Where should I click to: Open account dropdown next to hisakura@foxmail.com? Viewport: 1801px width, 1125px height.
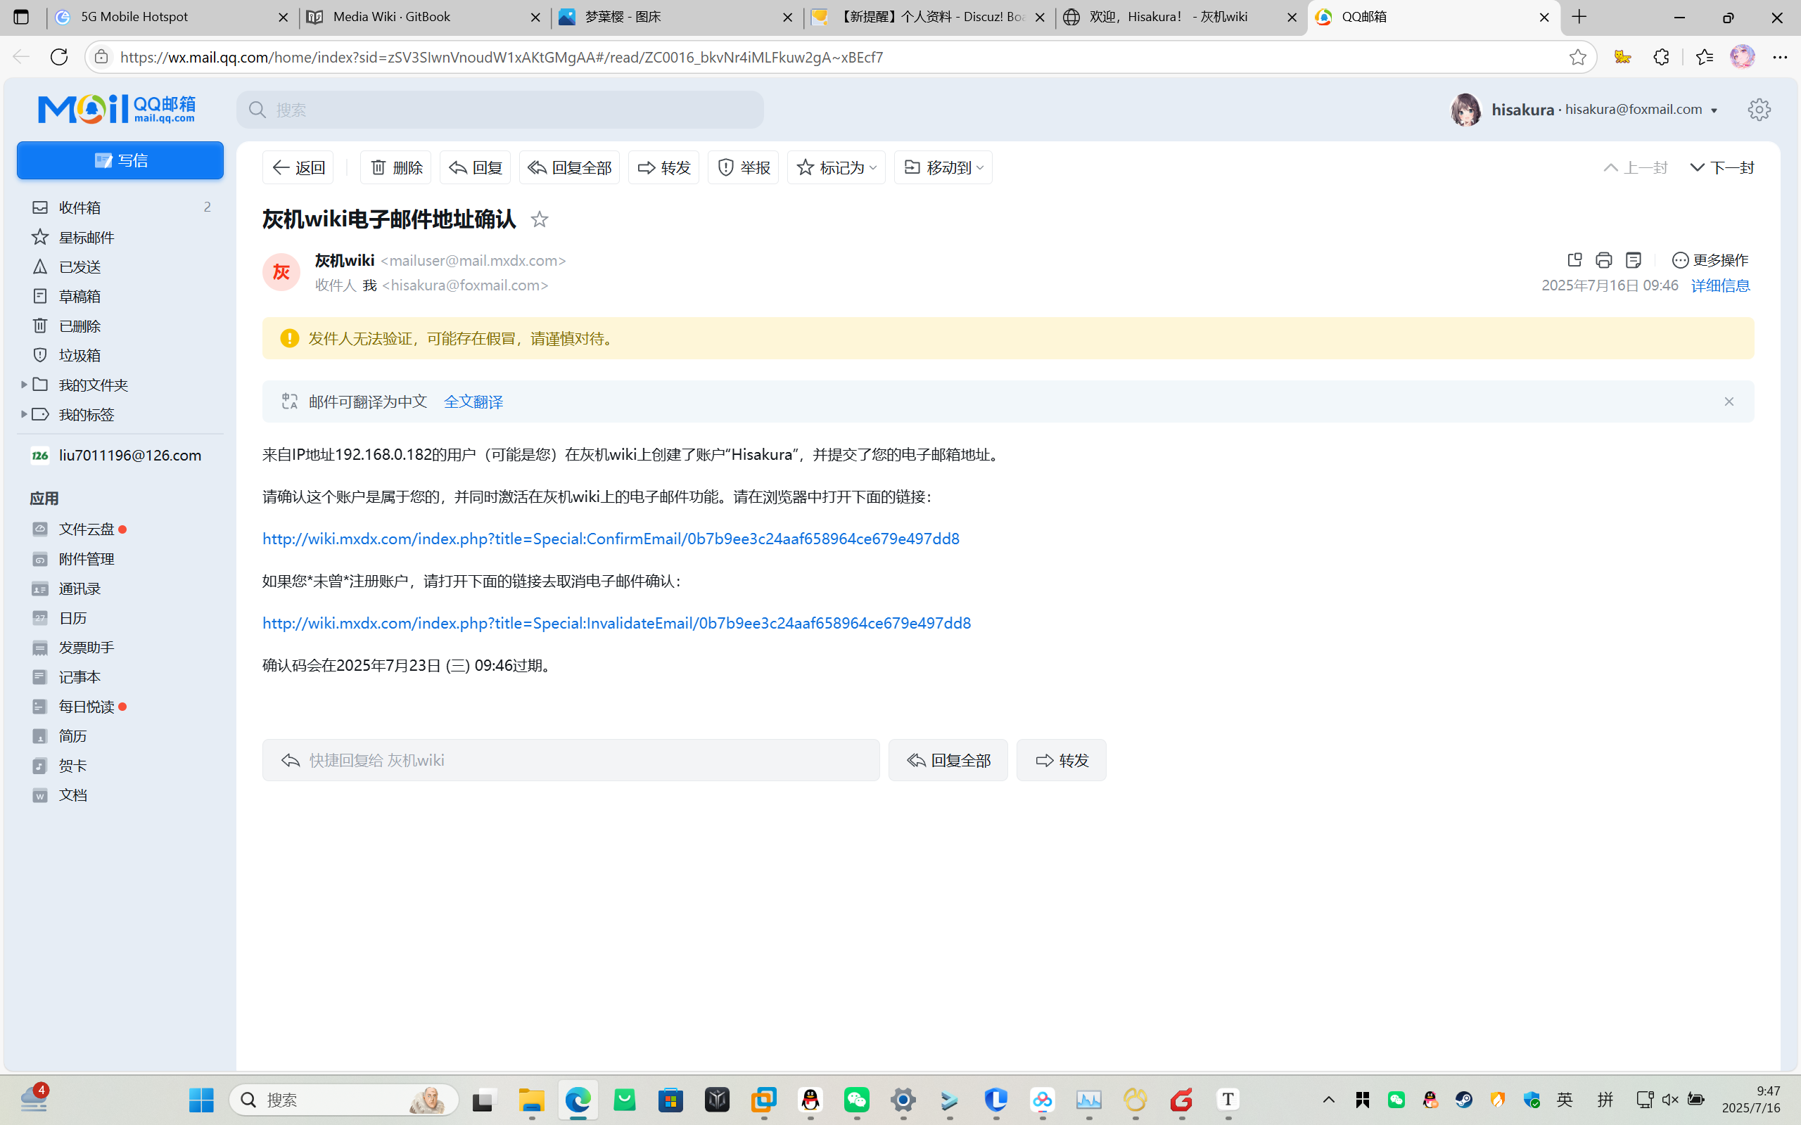click(1714, 110)
